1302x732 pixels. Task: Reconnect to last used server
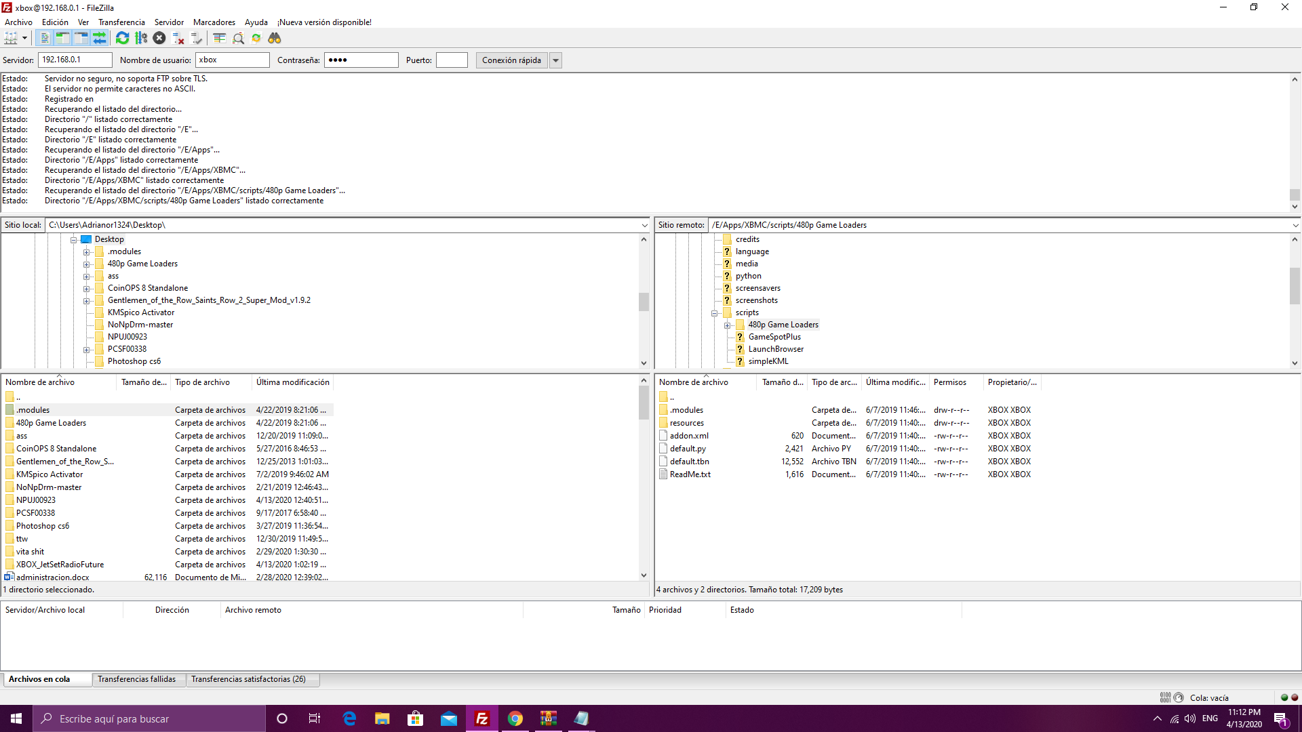click(x=197, y=38)
